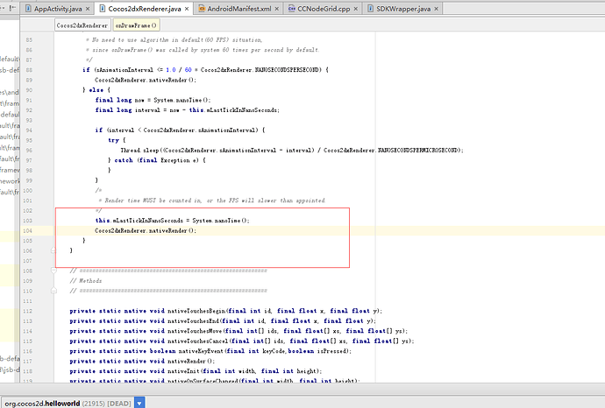Click the sAnimationInterval if-condition on line 88

click(x=205, y=70)
